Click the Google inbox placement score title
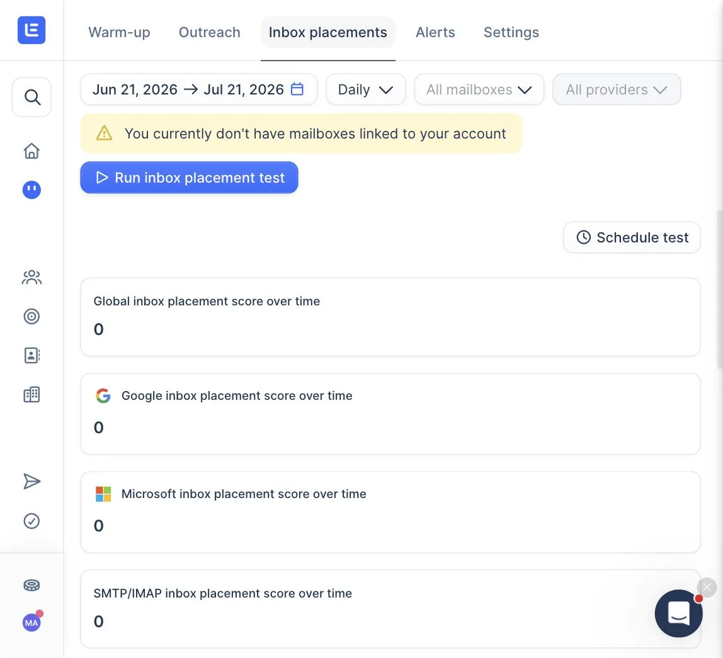The image size is (723, 658). click(237, 395)
